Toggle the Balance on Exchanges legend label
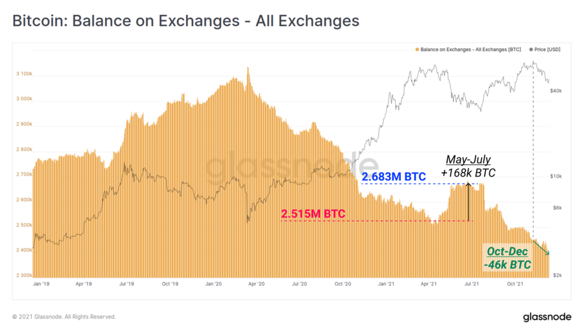This screenshot has height=334, width=584. [x=471, y=50]
